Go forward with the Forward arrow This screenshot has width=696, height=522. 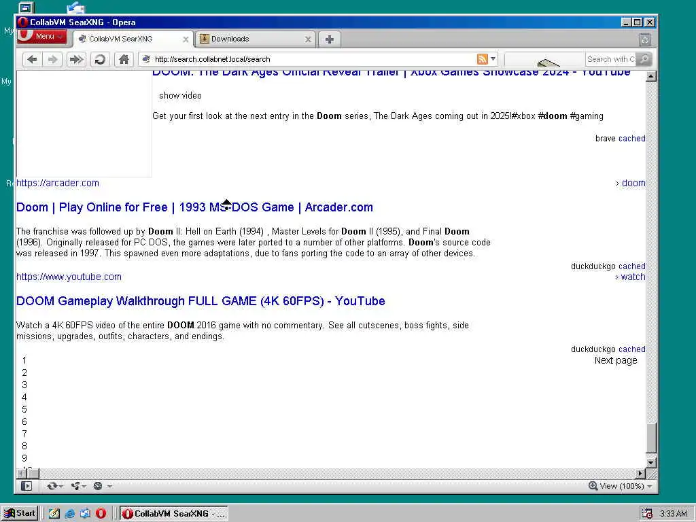click(52, 59)
